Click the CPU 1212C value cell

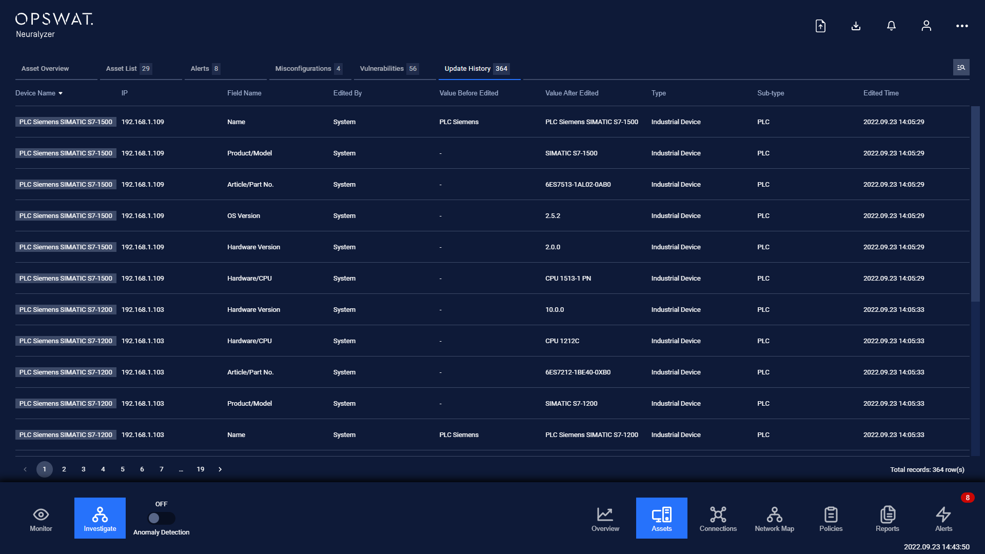click(562, 341)
